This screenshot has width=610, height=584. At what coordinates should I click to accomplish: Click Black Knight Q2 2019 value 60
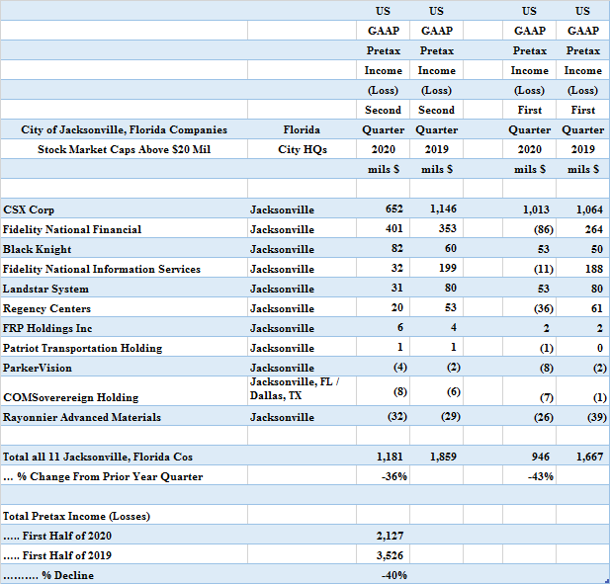[x=451, y=248]
